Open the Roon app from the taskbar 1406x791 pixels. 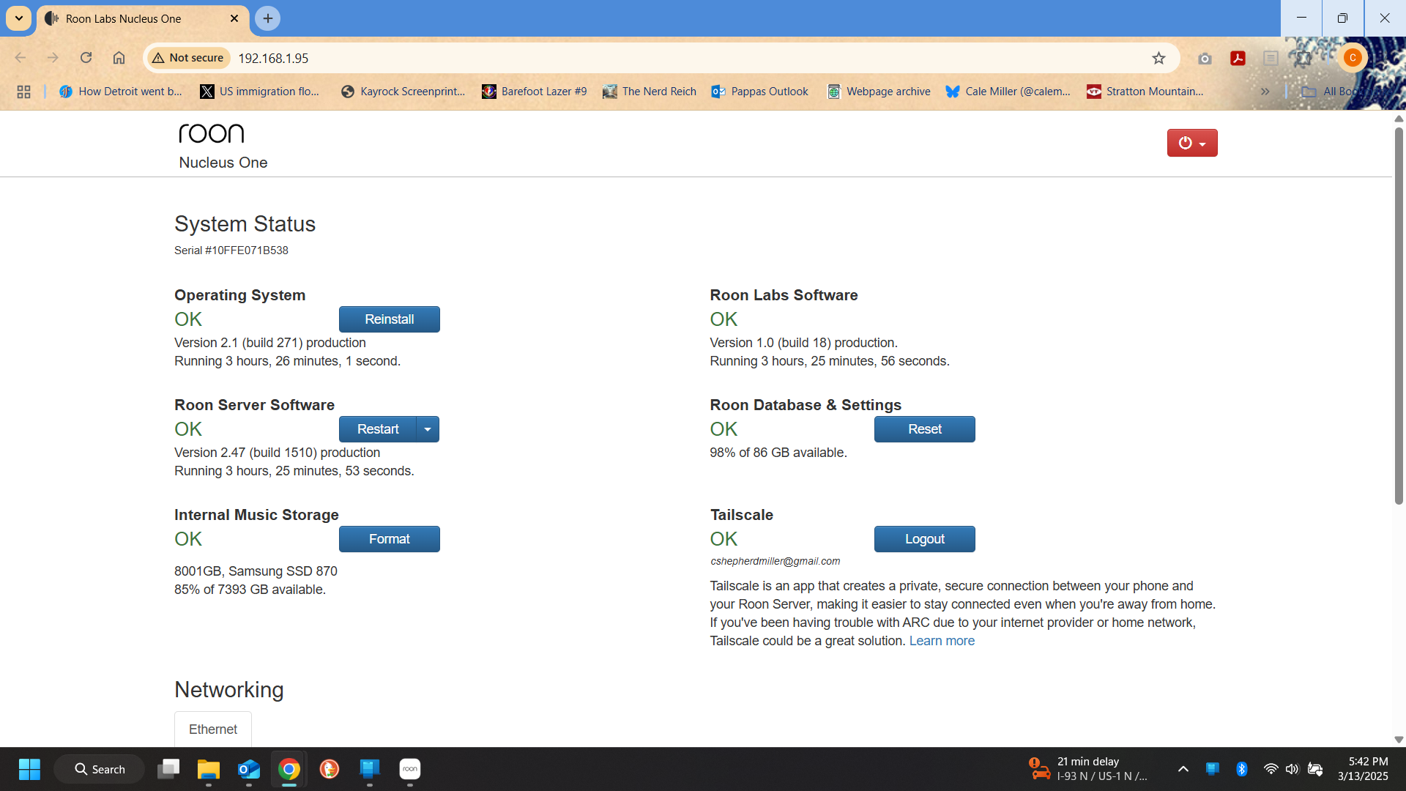tap(410, 769)
